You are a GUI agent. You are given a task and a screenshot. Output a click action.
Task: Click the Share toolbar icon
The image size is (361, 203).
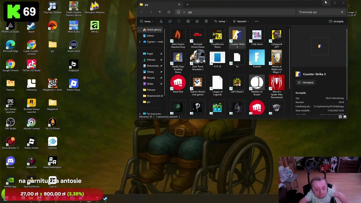tap(197, 21)
